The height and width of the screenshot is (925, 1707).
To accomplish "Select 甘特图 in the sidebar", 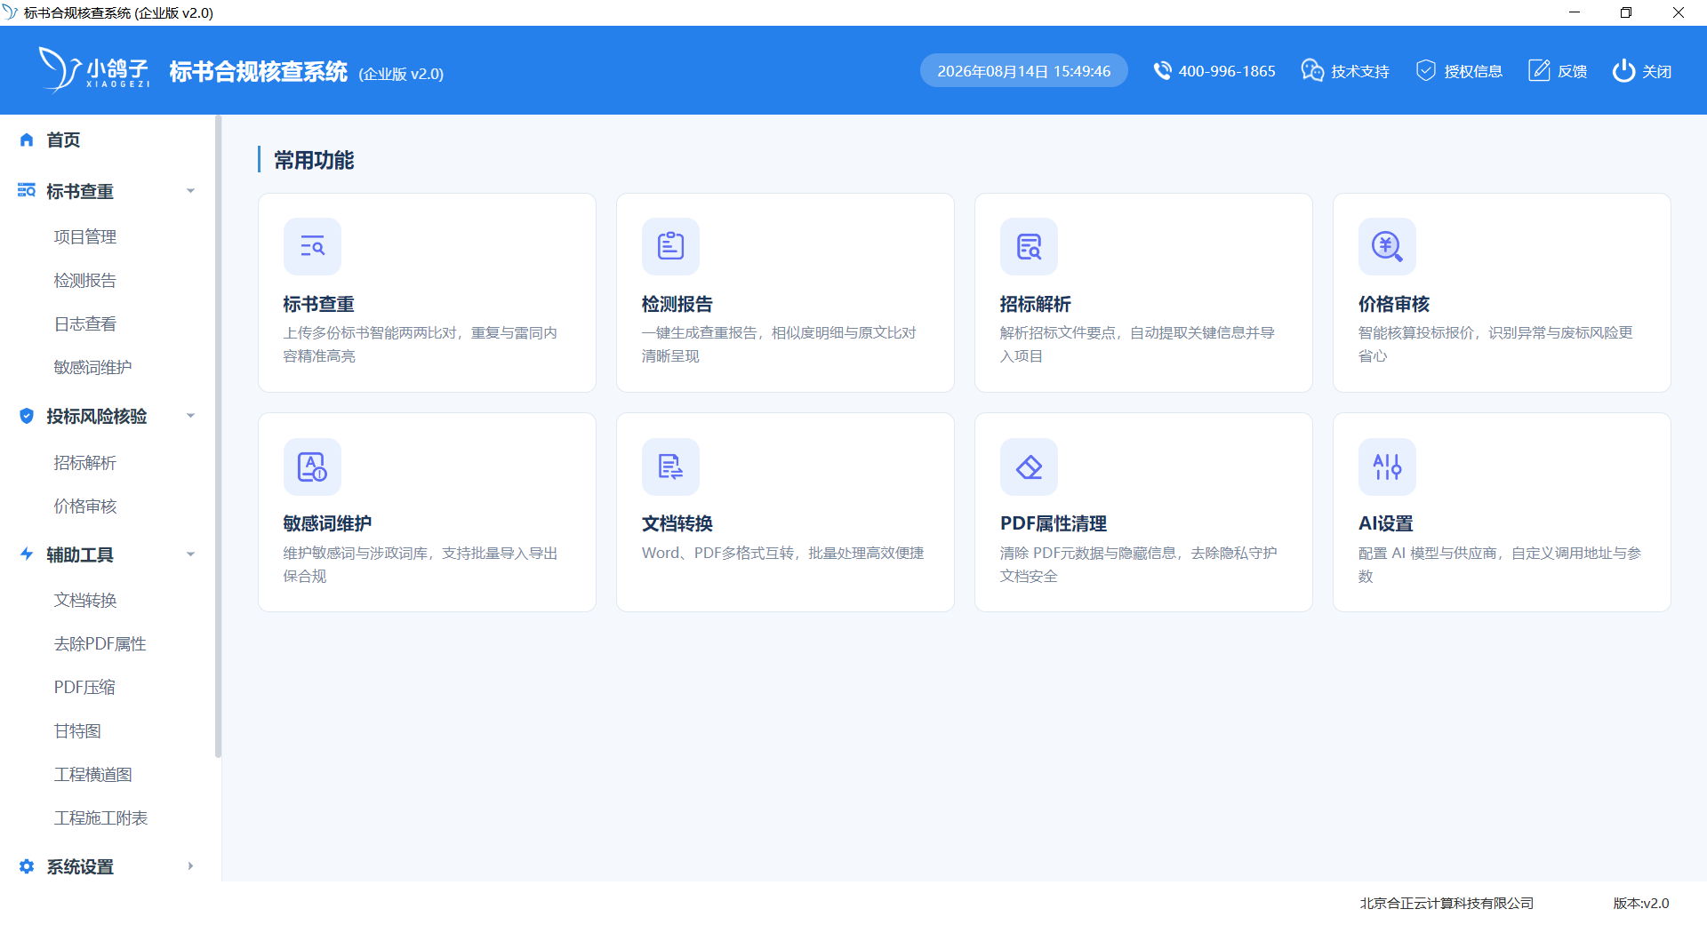I will pyautogui.click(x=77, y=730).
